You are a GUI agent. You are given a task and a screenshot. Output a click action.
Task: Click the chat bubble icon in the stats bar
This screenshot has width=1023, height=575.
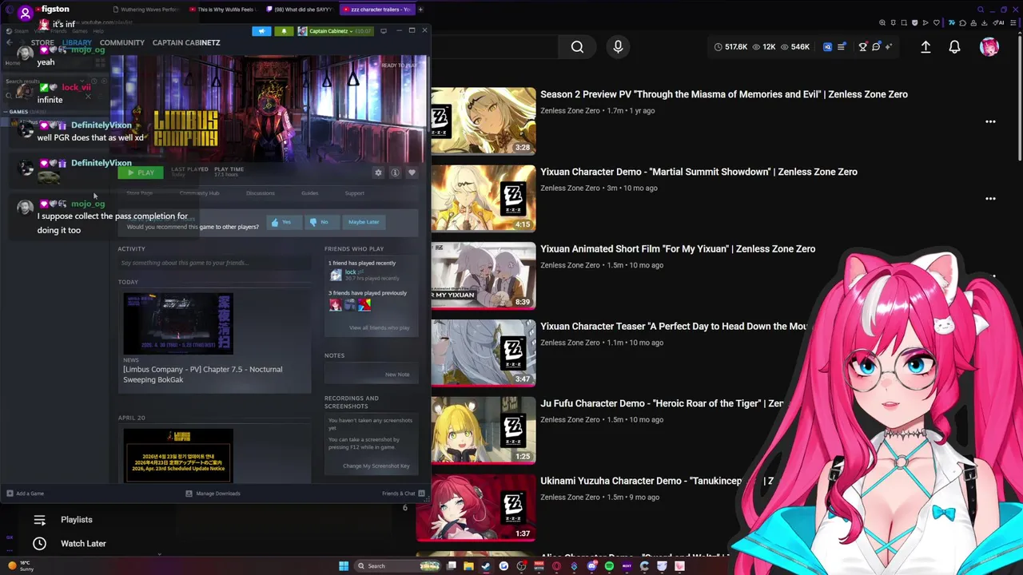click(877, 47)
